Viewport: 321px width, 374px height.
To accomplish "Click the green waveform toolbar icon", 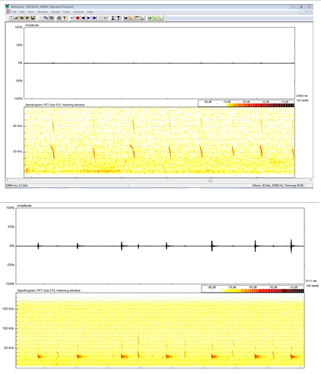I will point(155,18).
